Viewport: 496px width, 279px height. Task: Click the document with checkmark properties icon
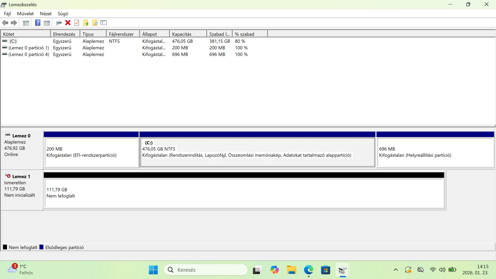(77, 23)
